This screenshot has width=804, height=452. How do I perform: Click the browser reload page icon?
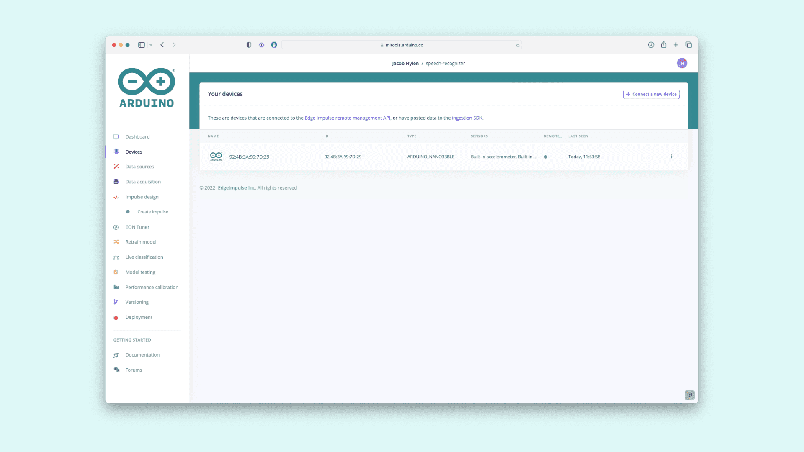pos(518,45)
